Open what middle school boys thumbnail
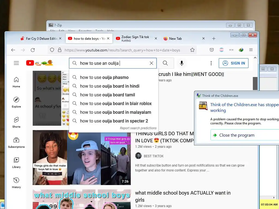Screen dimensions: 279x209 coord(82,199)
